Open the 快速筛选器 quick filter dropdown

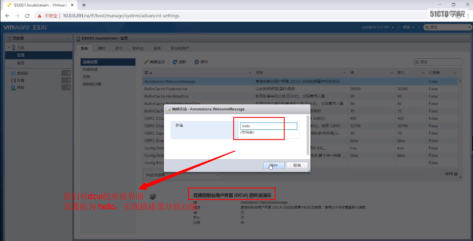pyautogui.click(x=182, y=175)
